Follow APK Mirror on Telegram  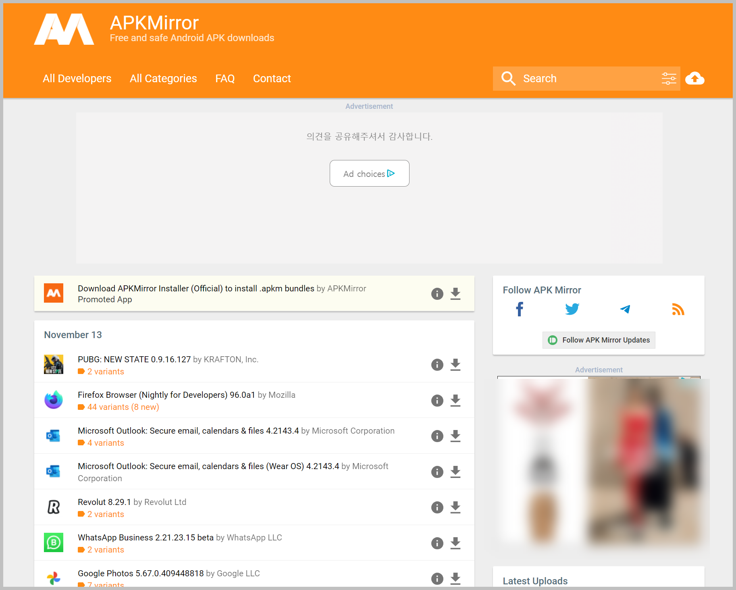625,310
